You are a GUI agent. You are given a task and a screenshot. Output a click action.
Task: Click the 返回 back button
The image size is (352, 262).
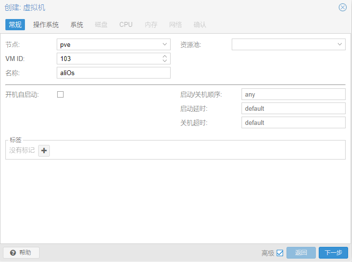tap(301, 253)
